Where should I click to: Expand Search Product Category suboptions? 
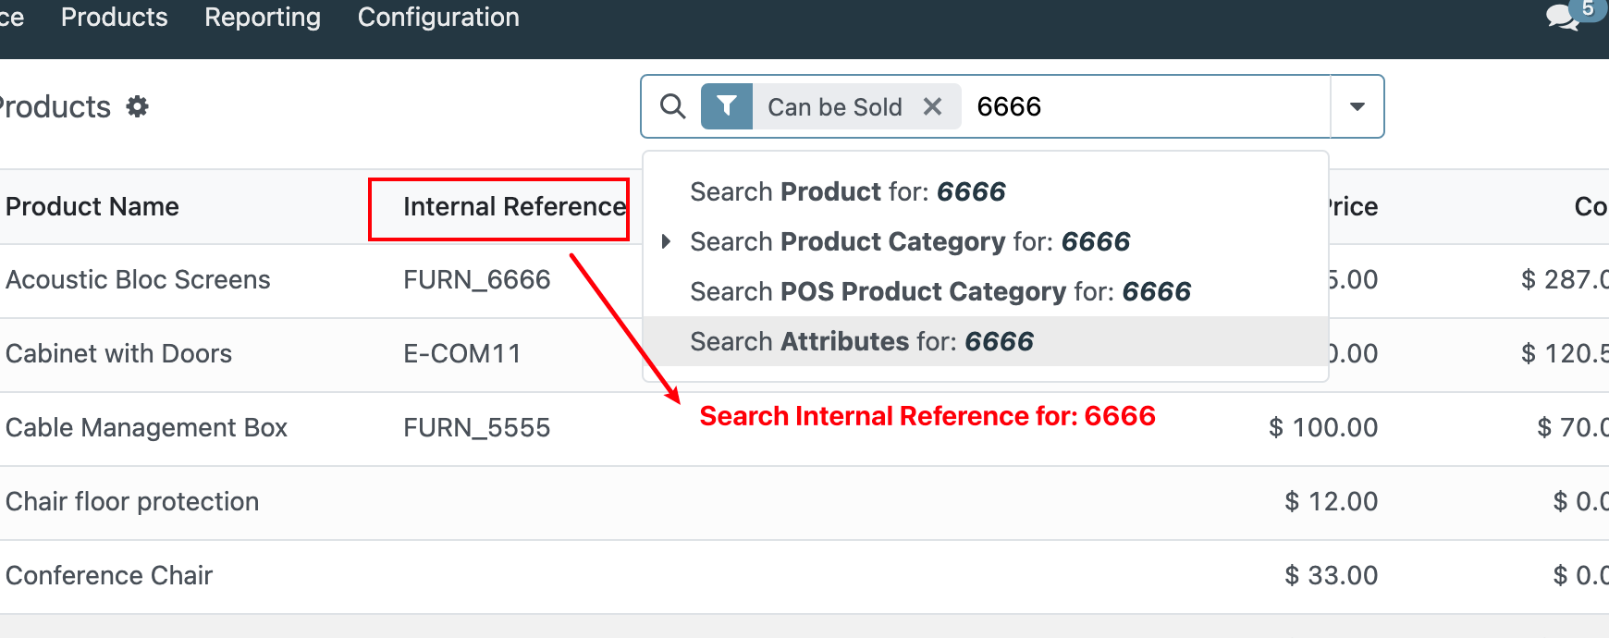666,241
